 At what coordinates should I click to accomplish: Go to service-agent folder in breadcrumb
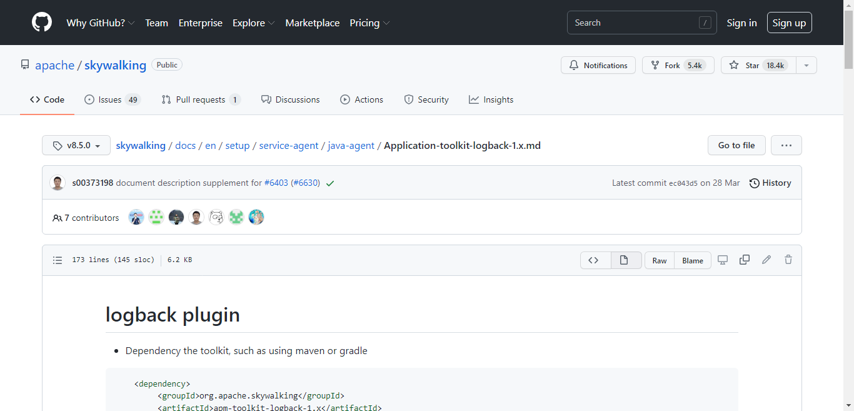pyautogui.click(x=289, y=145)
